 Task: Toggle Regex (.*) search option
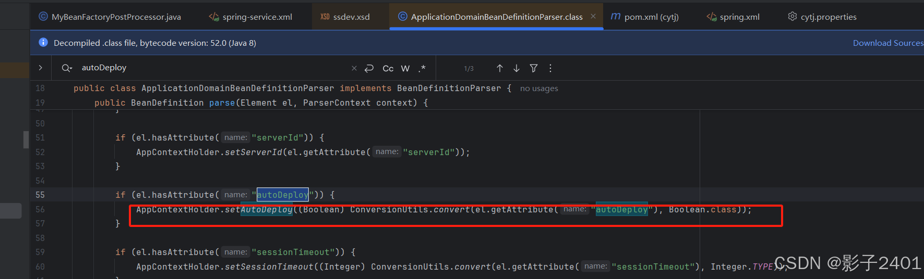(x=422, y=68)
